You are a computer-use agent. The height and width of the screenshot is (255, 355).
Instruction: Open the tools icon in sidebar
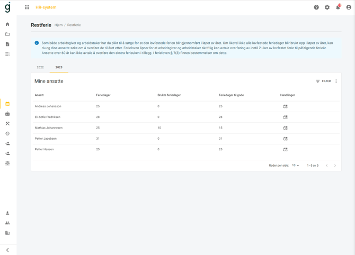tap(7, 124)
